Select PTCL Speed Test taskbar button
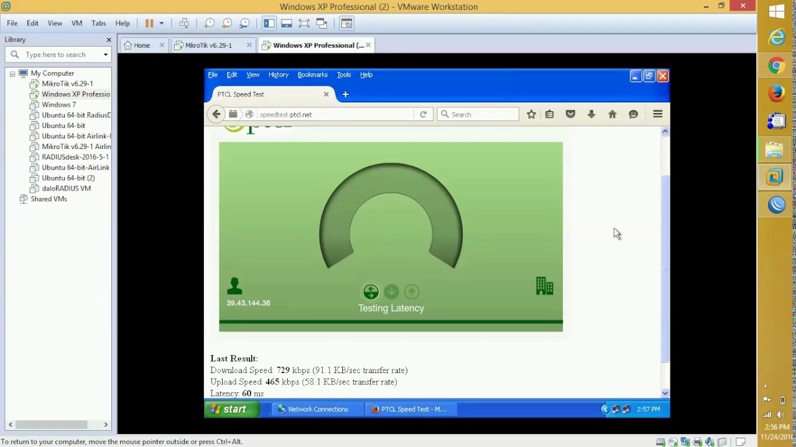Image resolution: width=796 pixels, height=447 pixels. (410, 409)
